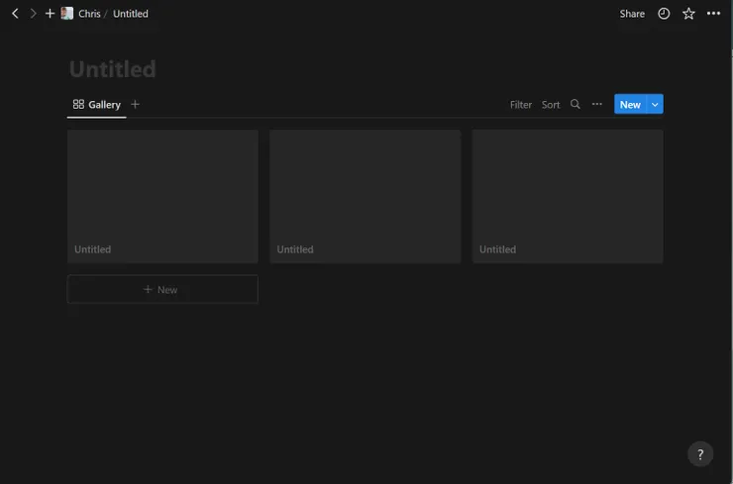Screen dimensions: 733x484
Task: Click Chris's workspace avatar image
Action: tap(66, 14)
